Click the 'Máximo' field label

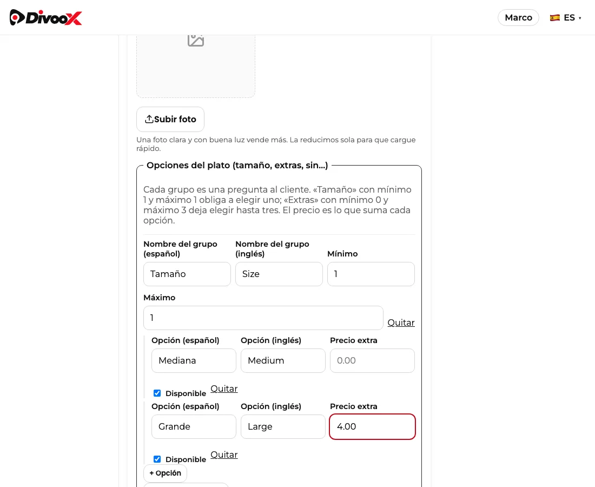click(160, 298)
